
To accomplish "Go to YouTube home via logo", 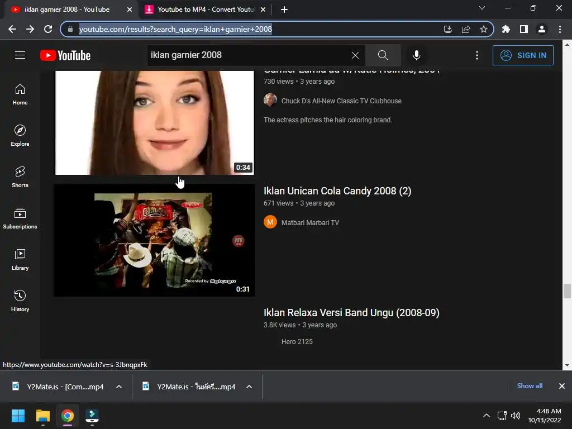I will click(65, 55).
